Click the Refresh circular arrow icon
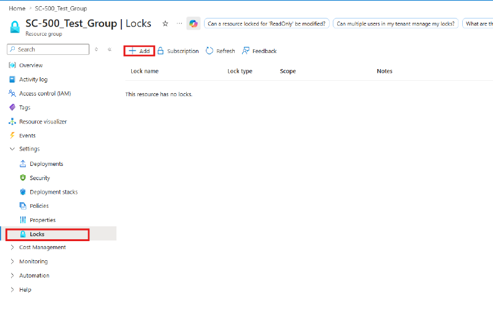Image resolution: width=493 pixels, height=325 pixels. pyautogui.click(x=210, y=51)
